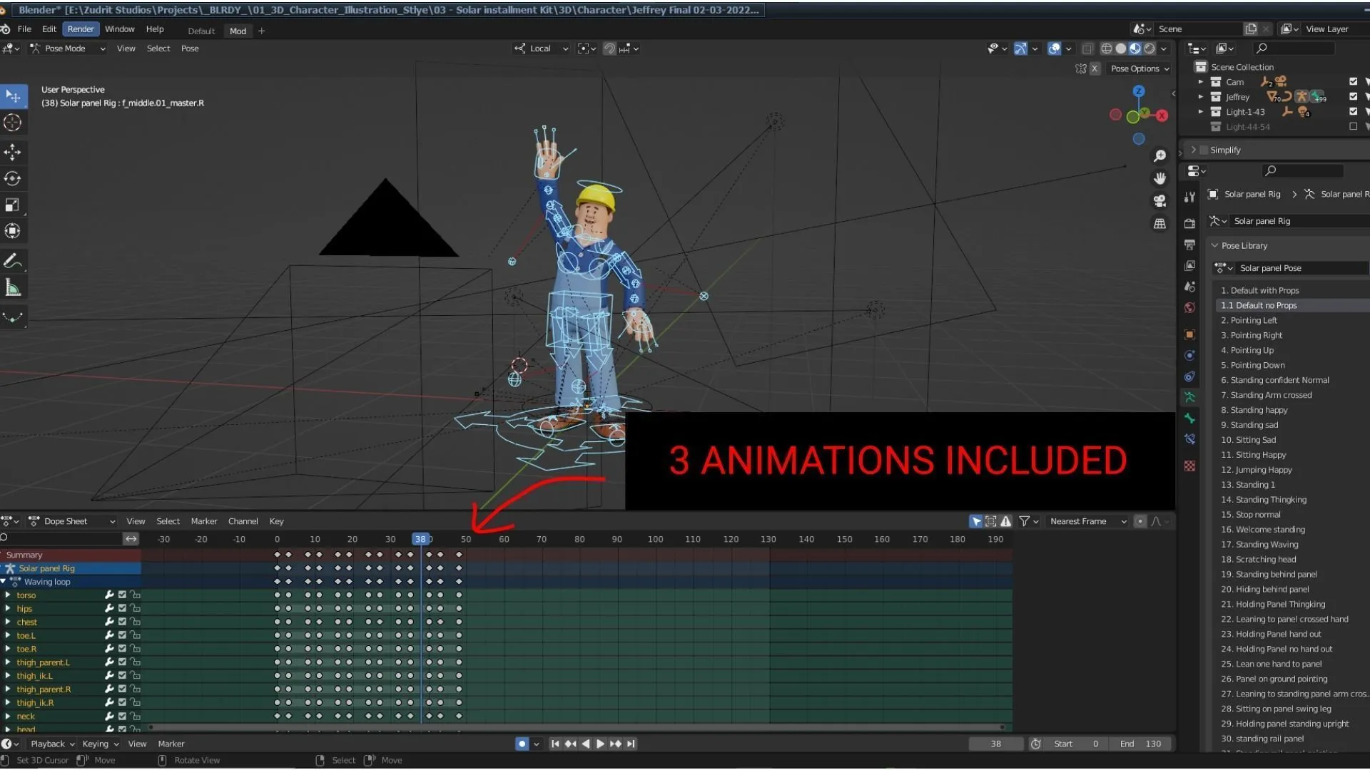Select the Rotate tool
This screenshot has width=1370, height=770.
(12, 178)
